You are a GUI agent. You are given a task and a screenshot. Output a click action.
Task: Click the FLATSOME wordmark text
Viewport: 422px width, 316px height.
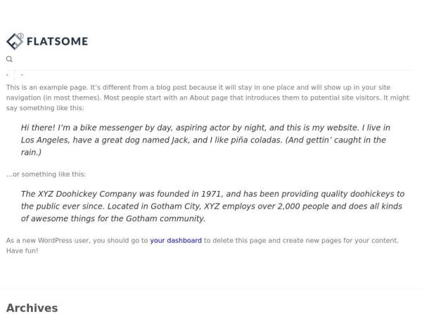57,41
